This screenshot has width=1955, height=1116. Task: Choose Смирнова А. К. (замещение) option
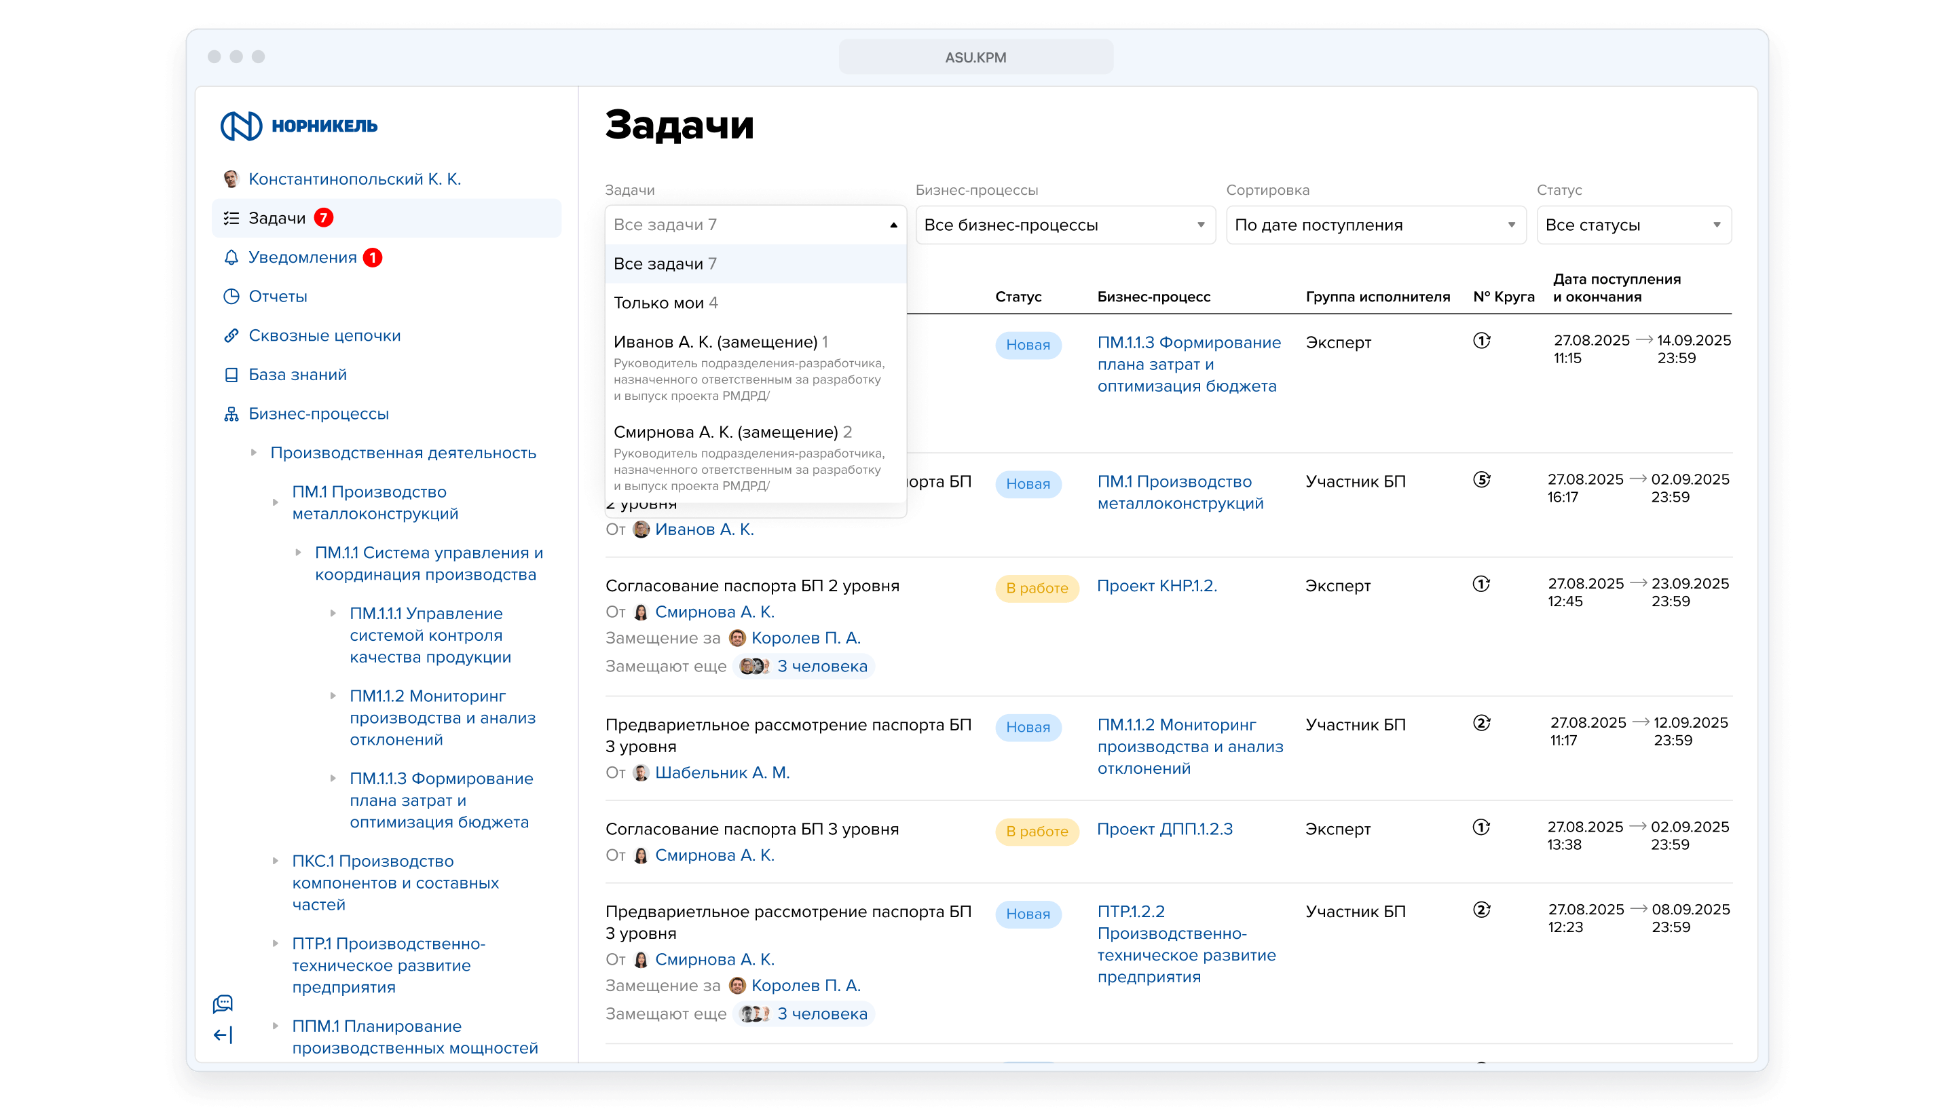click(732, 432)
